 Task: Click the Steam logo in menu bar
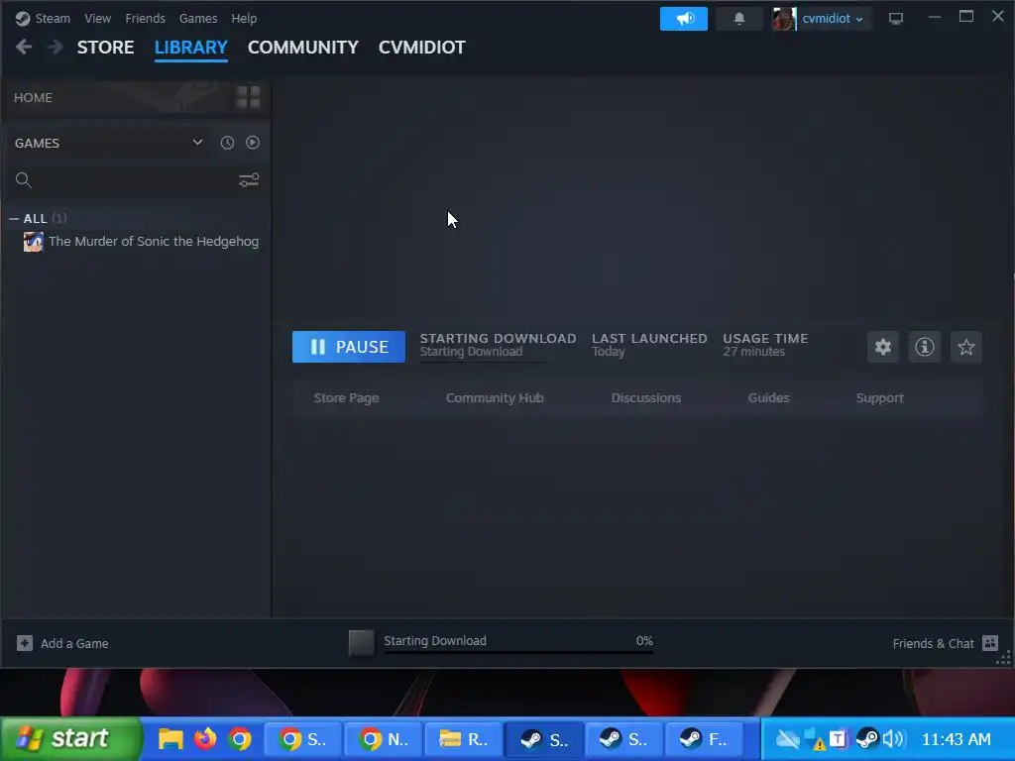point(23,19)
